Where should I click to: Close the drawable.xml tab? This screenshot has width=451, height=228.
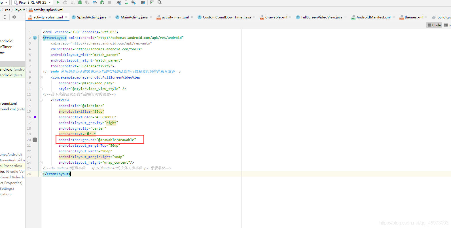point(290,17)
